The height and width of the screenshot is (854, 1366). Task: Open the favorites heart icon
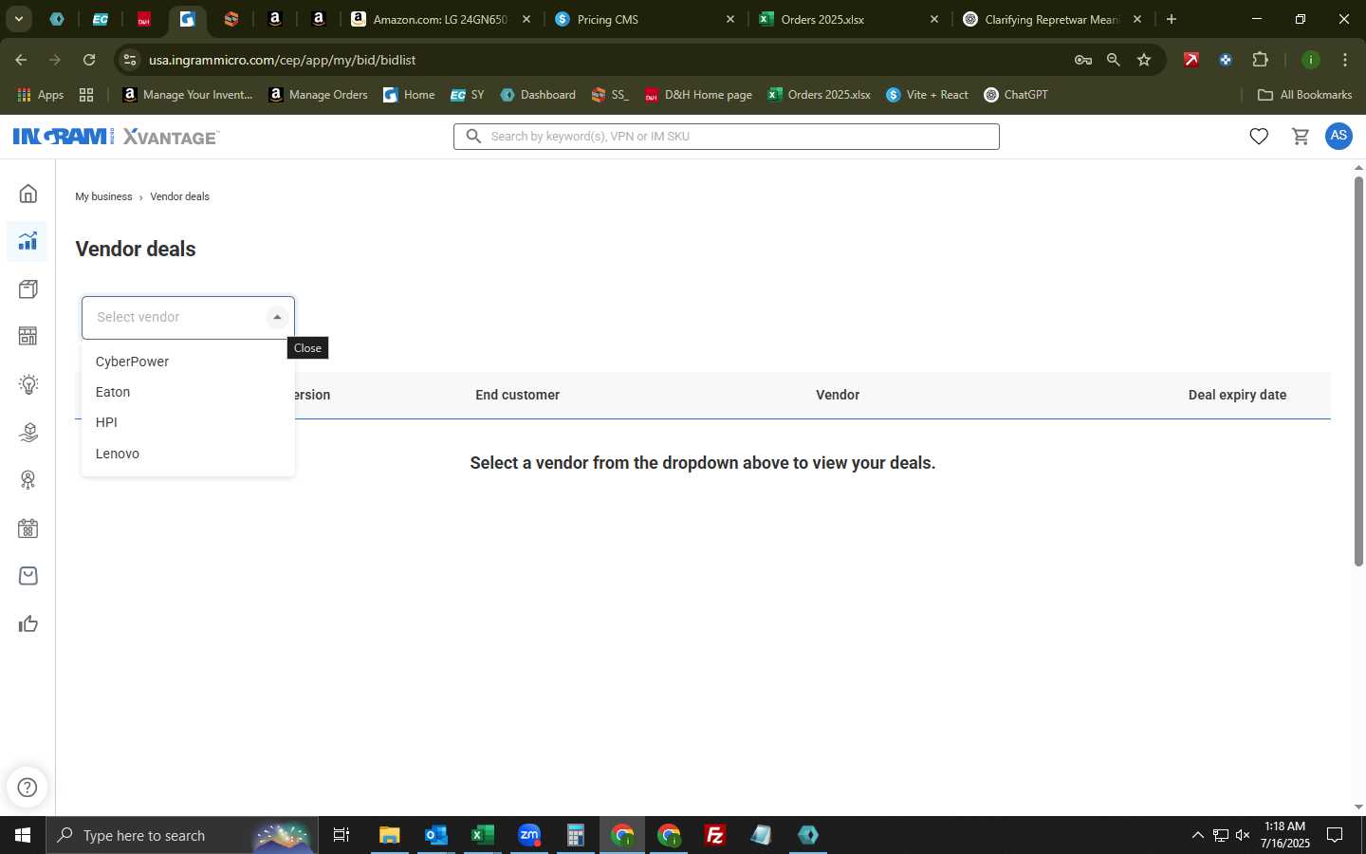click(1259, 137)
